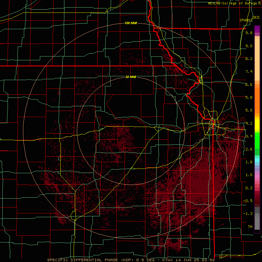The image size is (262, 262).
Task: Click the Specific Differential Phase KTWX caption
Action: [x=131, y=260]
